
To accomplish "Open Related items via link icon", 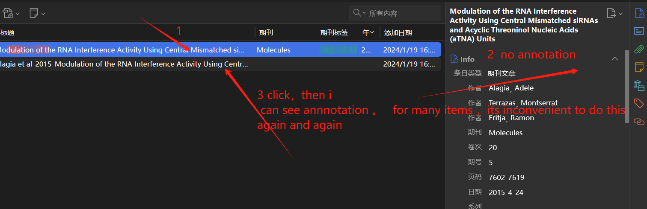I will pos(639,122).
